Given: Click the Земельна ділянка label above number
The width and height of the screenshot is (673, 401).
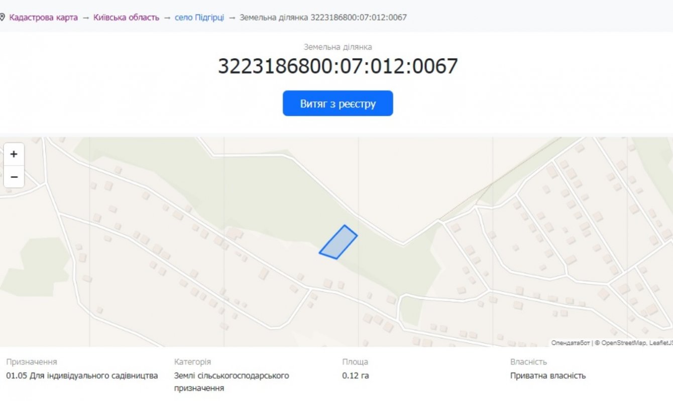Looking at the screenshot, I should [x=338, y=47].
